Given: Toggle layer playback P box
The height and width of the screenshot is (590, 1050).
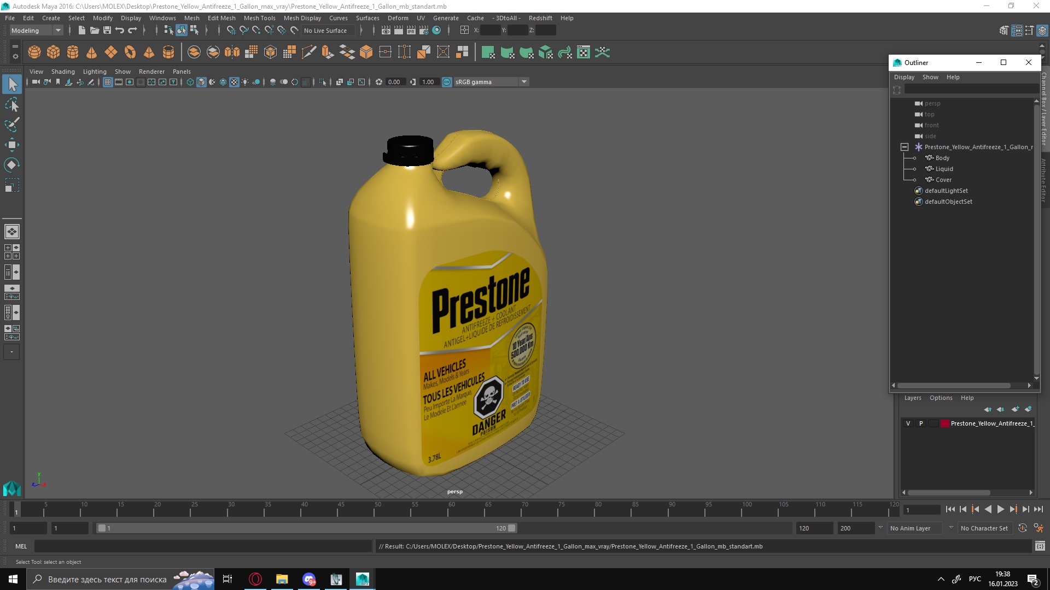Looking at the screenshot, I should click(921, 423).
